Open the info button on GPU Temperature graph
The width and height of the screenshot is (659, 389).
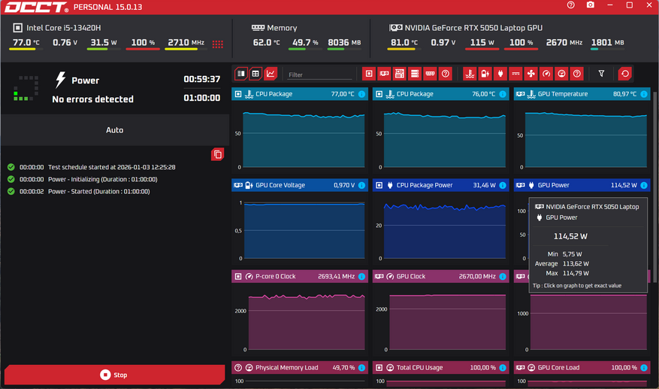point(644,94)
